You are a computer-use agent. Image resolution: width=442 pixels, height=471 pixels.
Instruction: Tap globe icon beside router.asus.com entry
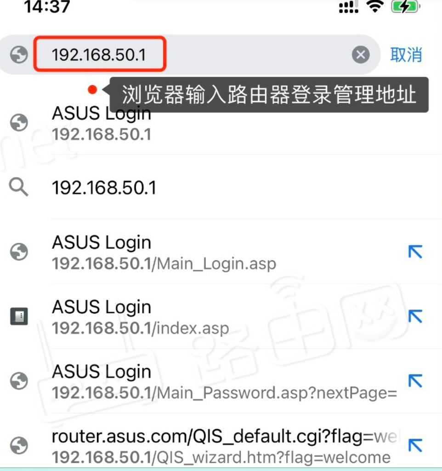click(x=19, y=445)
